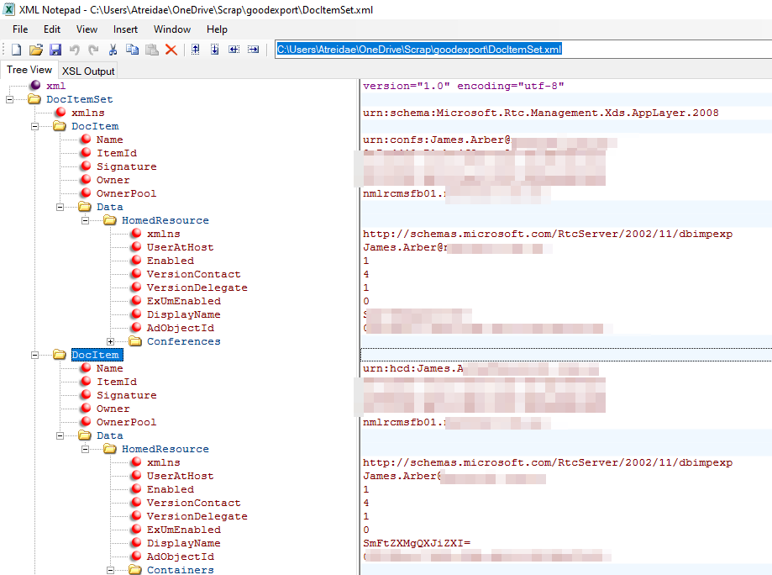Viewport: 772px width, 575px height.
Task: Select xmlns attribute directly under DocItemSet
Action: click(x=87, y=113)
